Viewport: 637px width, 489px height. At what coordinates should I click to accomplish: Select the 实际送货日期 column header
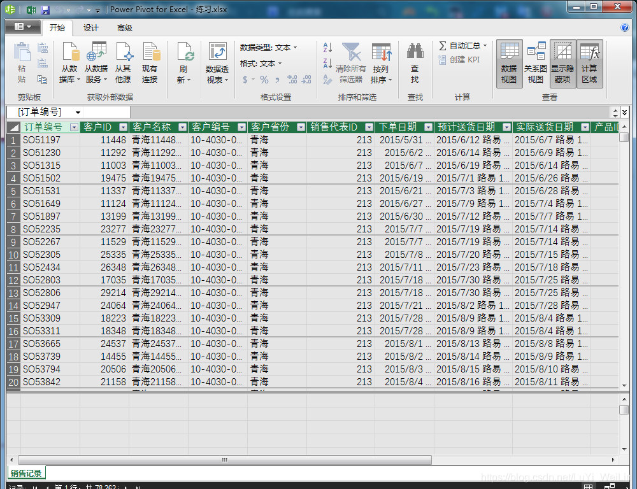click(x=545, y=127)
